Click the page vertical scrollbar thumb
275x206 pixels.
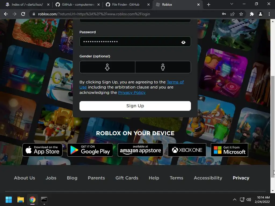(273, 127)
